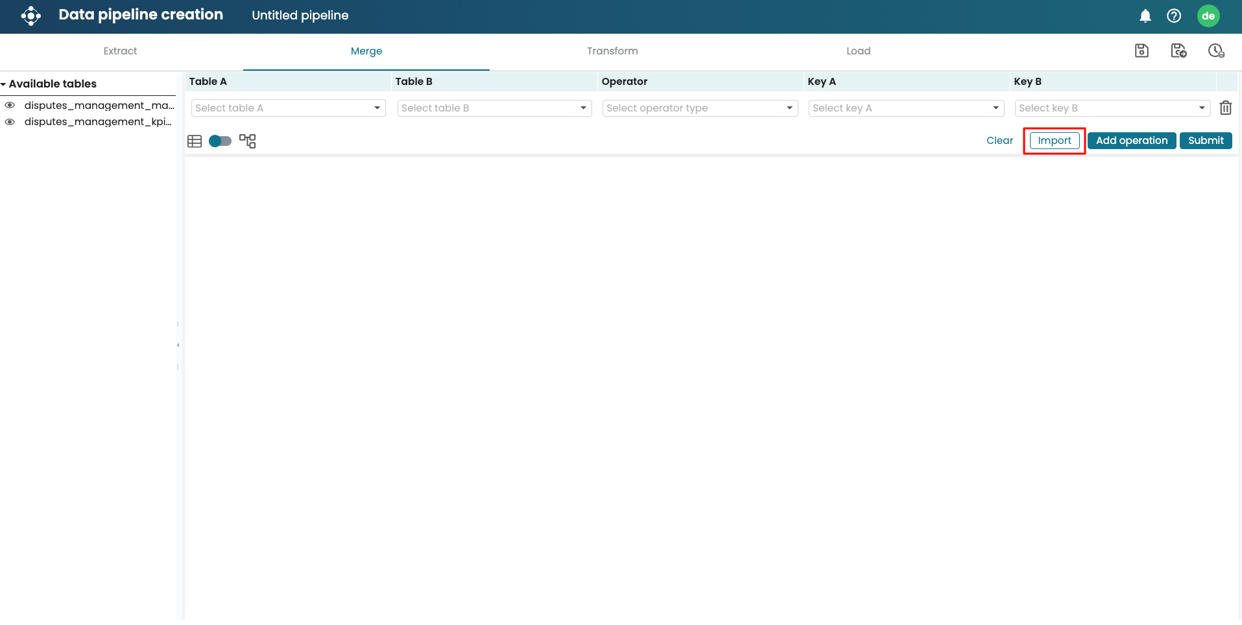This screenshot has width=1242, height=625.
Task: Select the diagram view icon
Action: (x=248, y=141)
